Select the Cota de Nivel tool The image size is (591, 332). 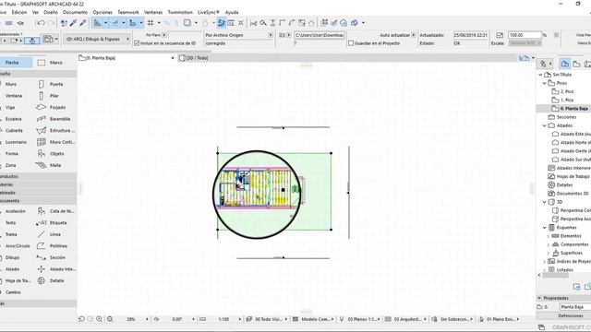click(x=55, y=211)
